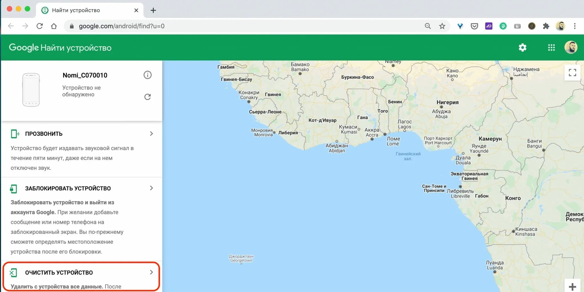Image resolution: width=584 pixels, height=292 pixels.
Task: Click 'Либревиль Libreville' on the map
Action: tap(460, 194)
